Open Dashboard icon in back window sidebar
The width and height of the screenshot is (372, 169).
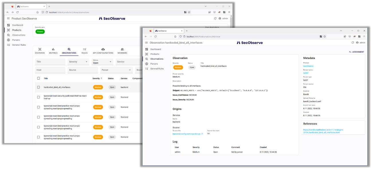(x=8, y=25)
